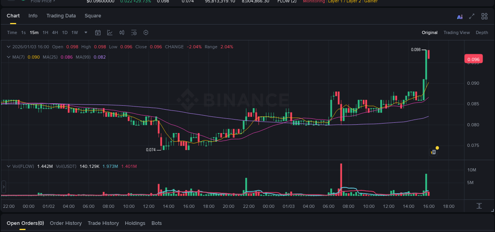Image resolution: width=495 pixels, height=232 pixels.
Task: Click the badge icon near the yellow dot
Action: [x=433, y=152]
